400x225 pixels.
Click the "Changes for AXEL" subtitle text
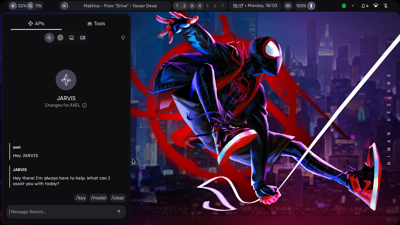[62, 105]
